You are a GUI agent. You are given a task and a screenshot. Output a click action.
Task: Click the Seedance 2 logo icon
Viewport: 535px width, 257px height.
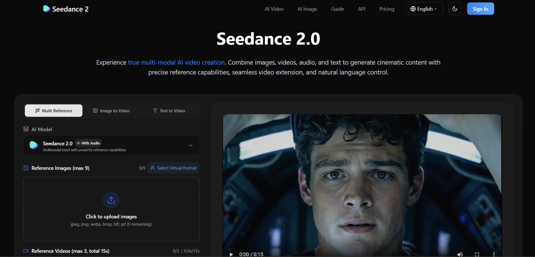47,9
